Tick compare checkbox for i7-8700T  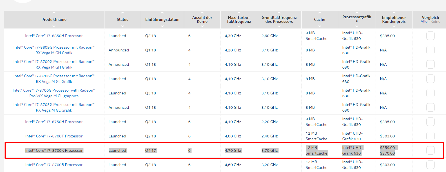click(x=430, y=136)
